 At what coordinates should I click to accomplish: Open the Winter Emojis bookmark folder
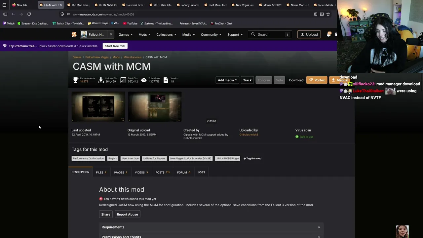[103, 23]
